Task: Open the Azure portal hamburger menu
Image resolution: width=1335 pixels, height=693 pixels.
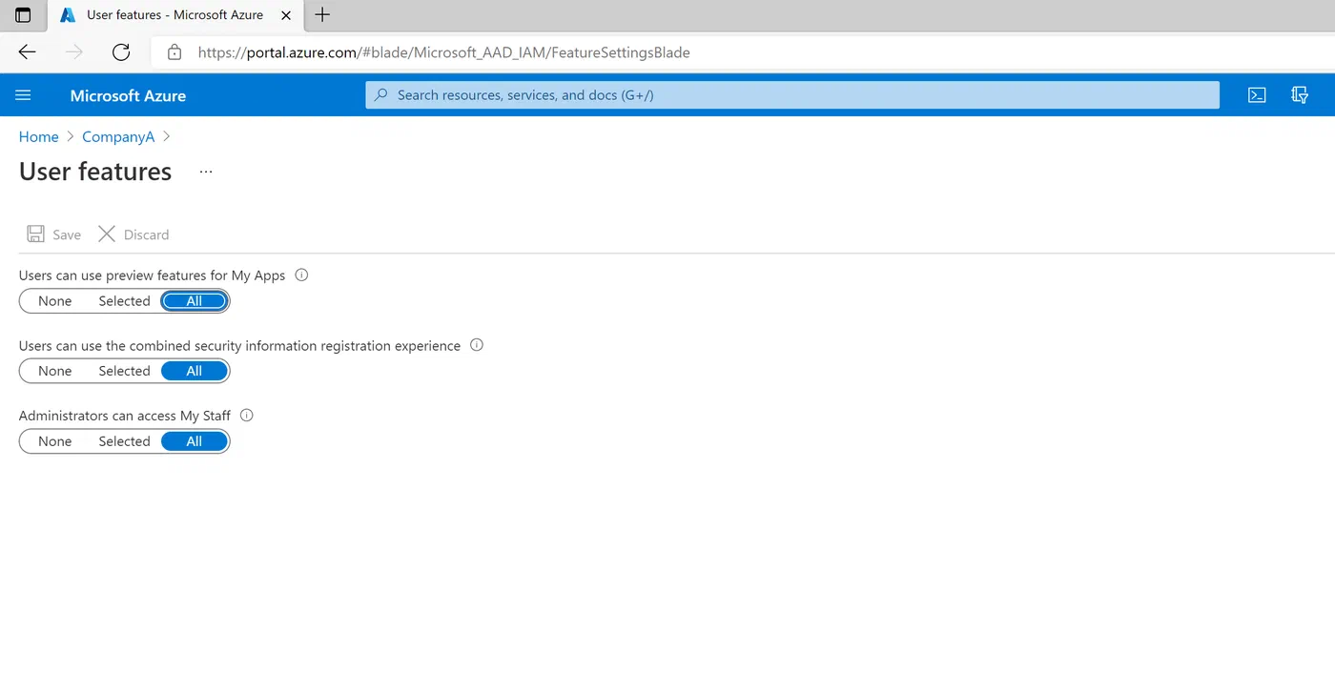Action: tap(24, 95)
